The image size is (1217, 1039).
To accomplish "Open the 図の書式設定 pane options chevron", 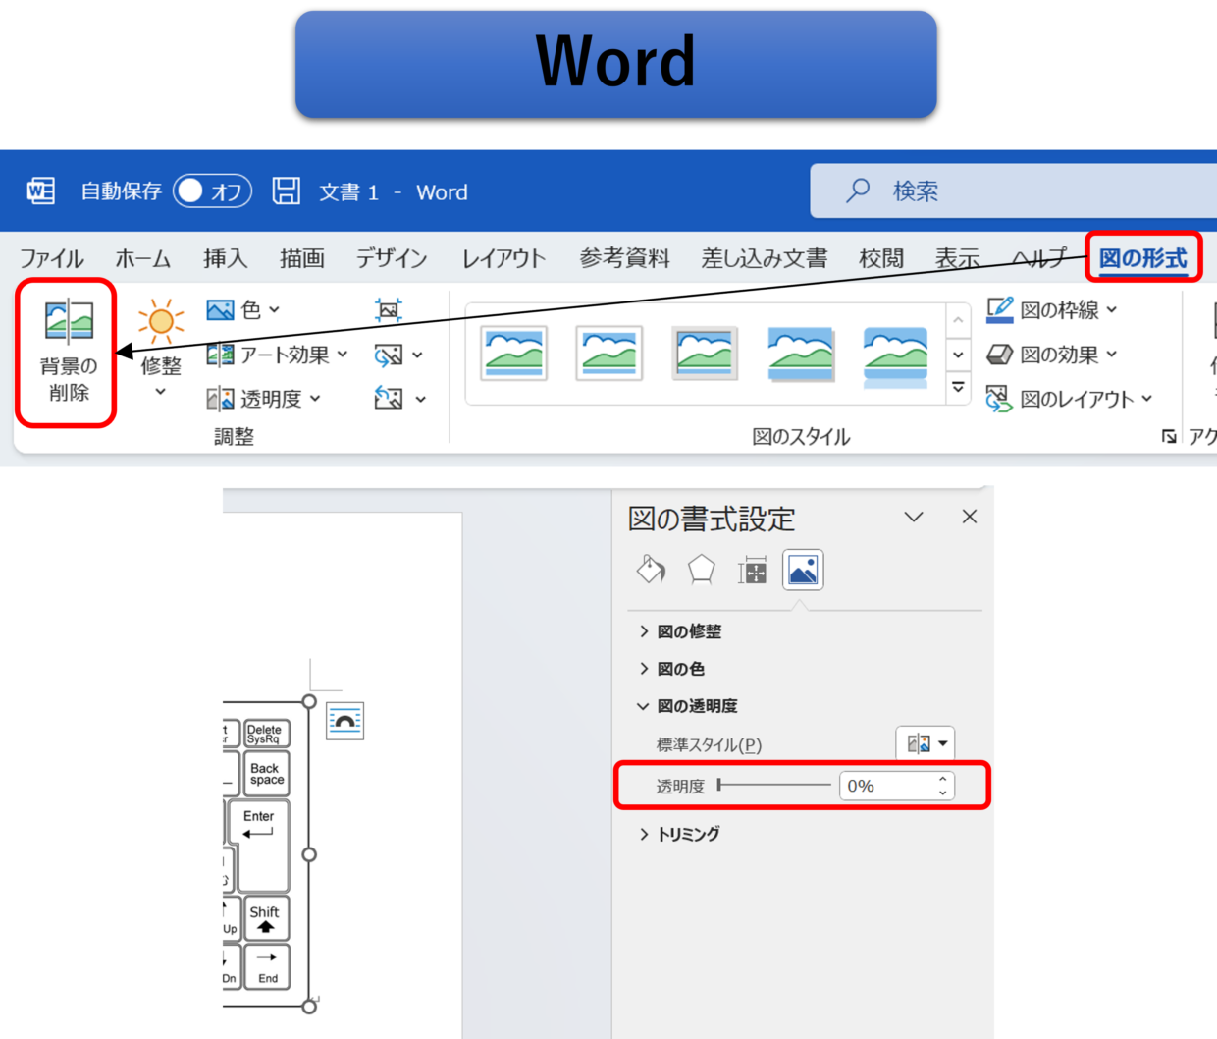I will pyautogui.click(x=914, y=517).
